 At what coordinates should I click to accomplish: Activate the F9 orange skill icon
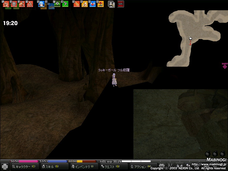tap(77, 4)
